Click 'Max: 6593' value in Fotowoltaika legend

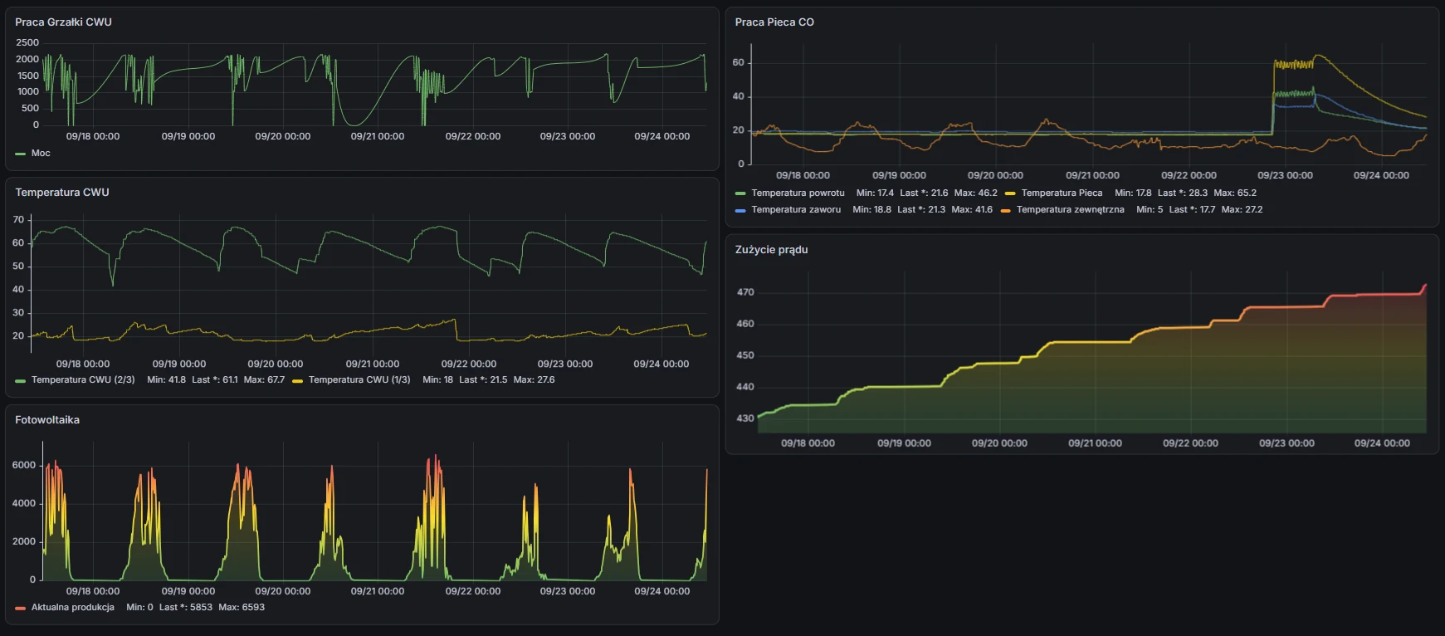tap(242, 608)
